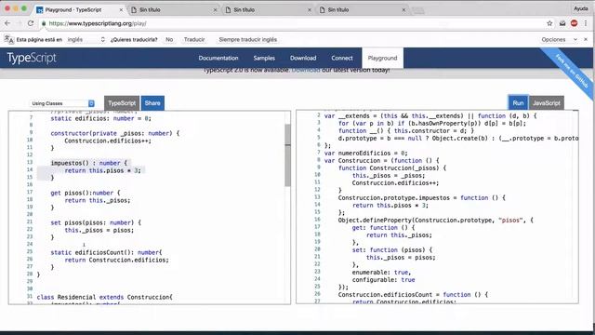Click the JavaScript output button
This screenshot has width=595, height=335.
coord(547,103)
